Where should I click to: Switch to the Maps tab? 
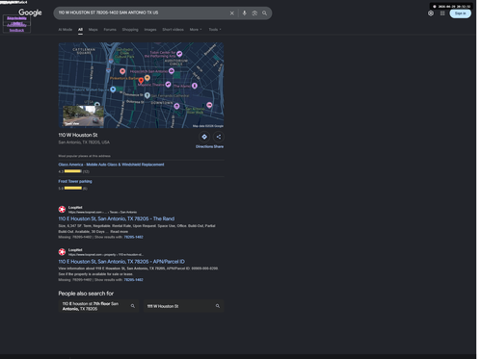point(93,30)
